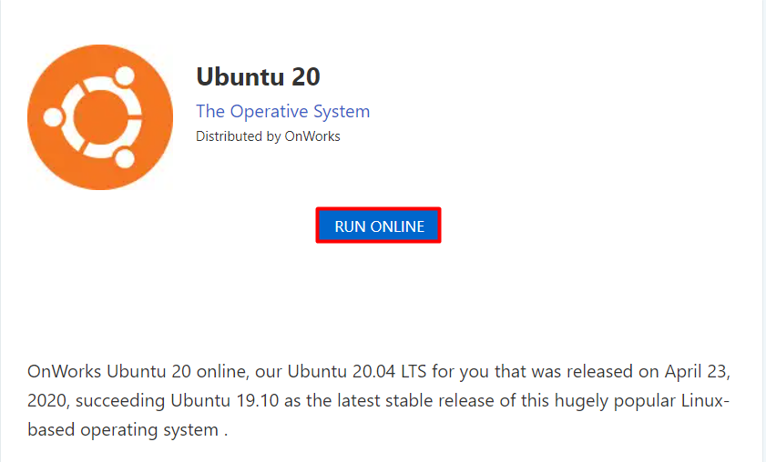Select the Ubuntu 20 title heading
This screenshot has width=766, height=462.
pos(258,76)
